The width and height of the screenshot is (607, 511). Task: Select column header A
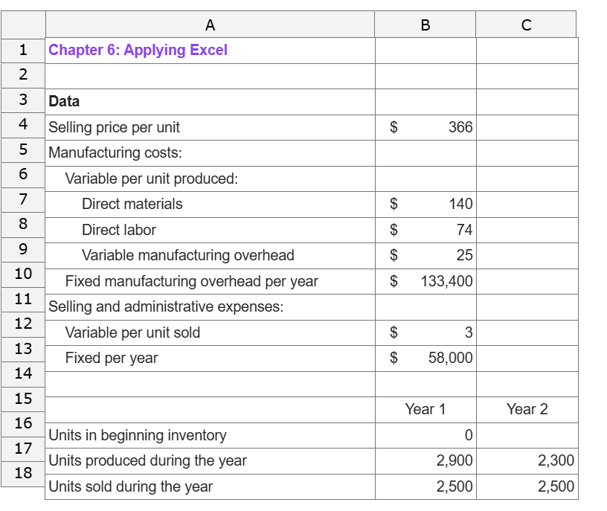coord(209,23)
